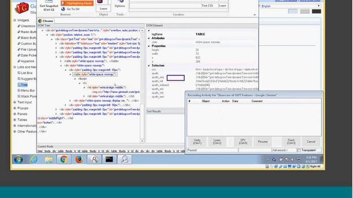Select the Chrome tab

click(x=46, y=21)
